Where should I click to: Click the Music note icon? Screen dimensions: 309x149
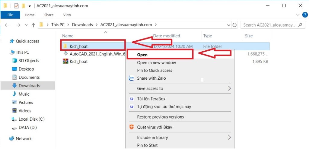tap(14, 94)
